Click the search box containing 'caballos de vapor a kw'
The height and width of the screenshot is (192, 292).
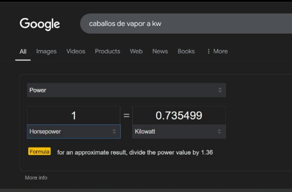click(x=186, y=24)
